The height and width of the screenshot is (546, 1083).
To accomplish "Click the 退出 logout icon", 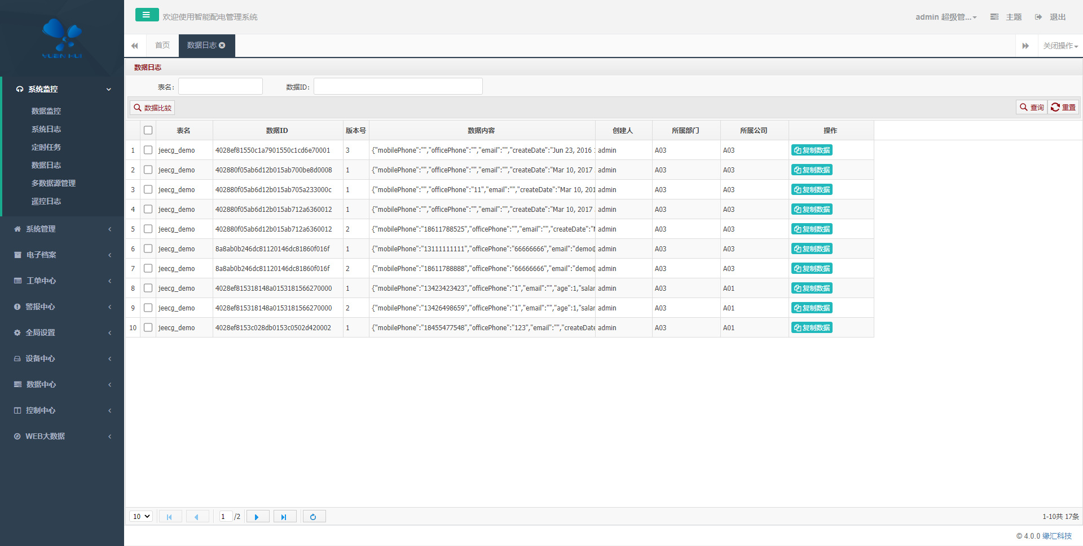I will (x=1038, y=17).
